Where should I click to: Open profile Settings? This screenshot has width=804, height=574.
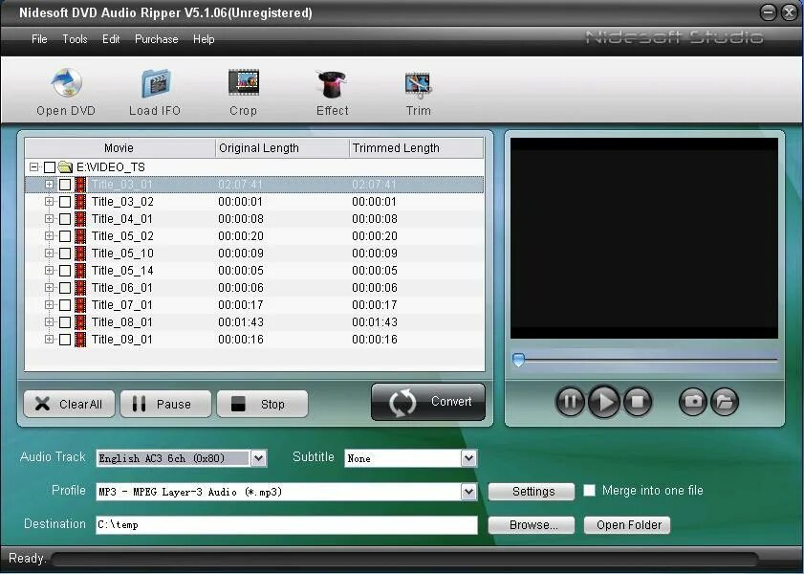[x=532, y=492]
